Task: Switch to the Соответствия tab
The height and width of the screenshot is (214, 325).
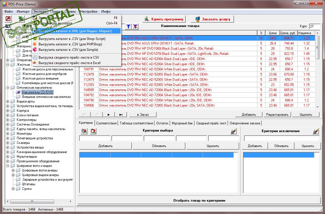Action: click(x=106, y=123)
